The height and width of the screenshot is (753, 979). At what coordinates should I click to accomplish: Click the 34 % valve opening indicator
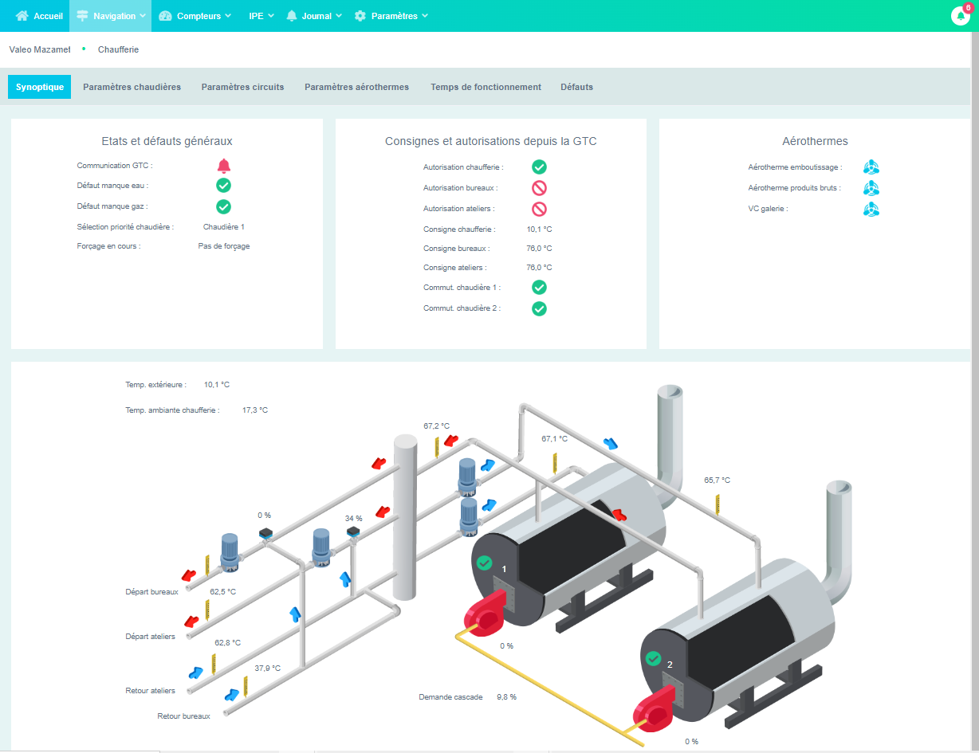353,519
